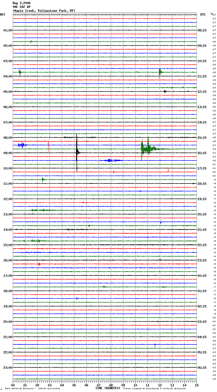Click the "MST" time zone label
Viewport: 217px width, 392px height.
3,15
